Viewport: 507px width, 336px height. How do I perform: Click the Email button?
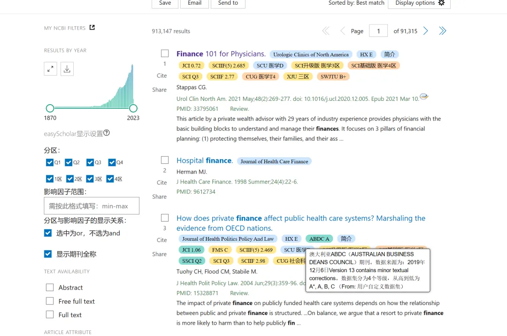(x=194, y=3)
